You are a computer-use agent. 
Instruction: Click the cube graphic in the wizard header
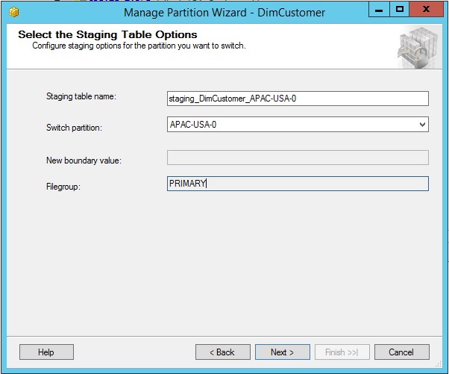(418, 47)
